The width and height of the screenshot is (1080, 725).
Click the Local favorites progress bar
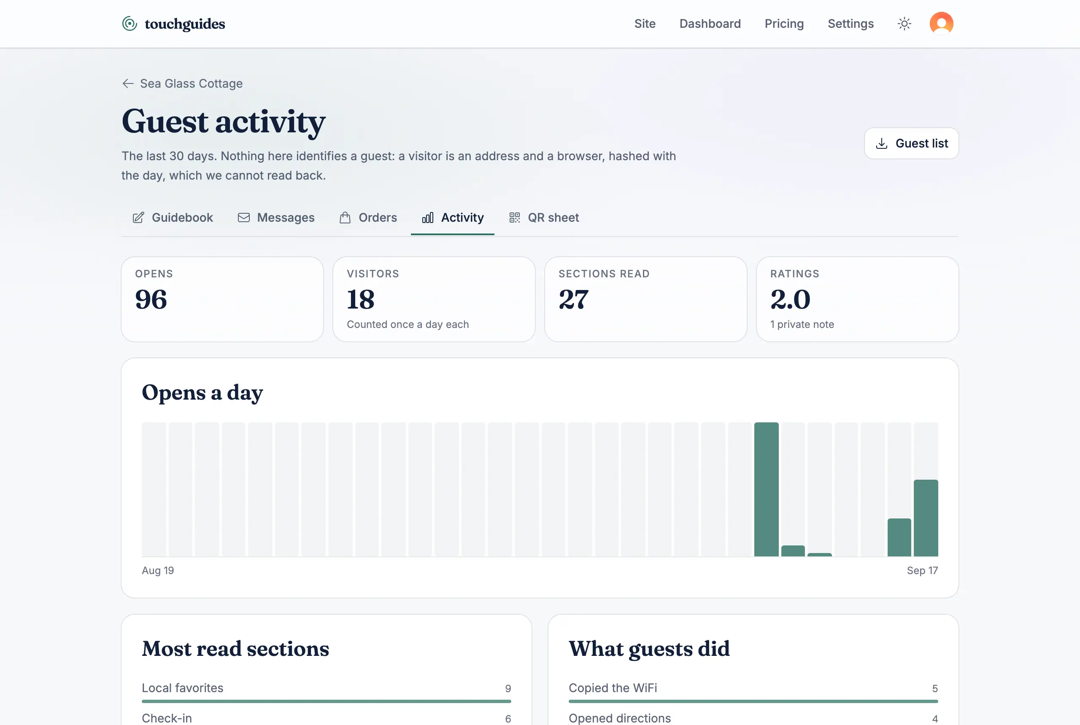pos(326,701)
